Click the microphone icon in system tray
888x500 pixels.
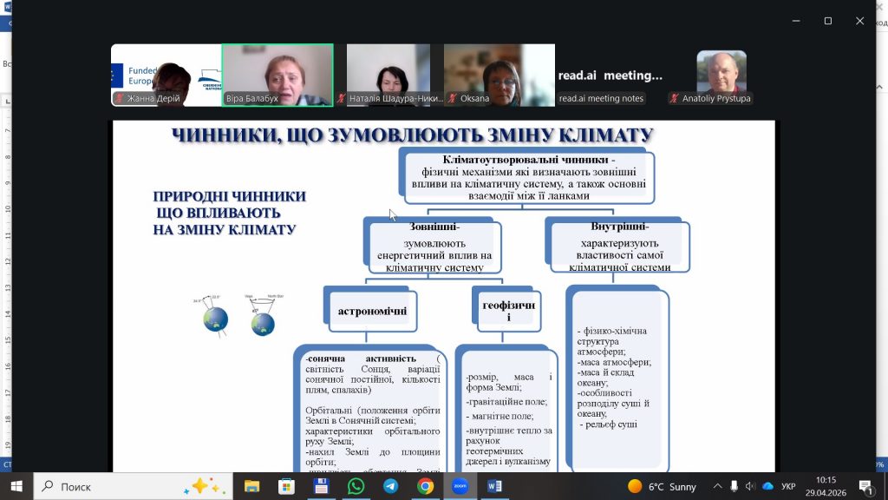735,486
